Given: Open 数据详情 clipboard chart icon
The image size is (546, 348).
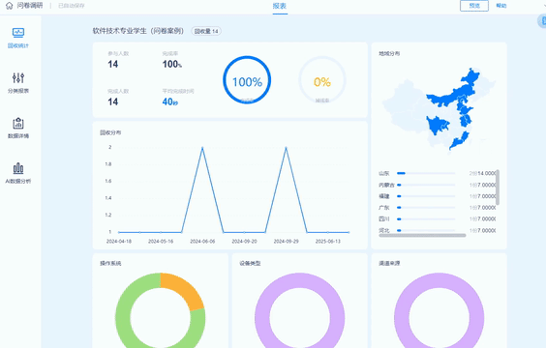Looking at the screenshot, I should (18, 123).
